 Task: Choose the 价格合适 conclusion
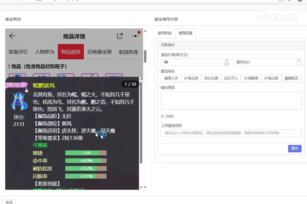click(x=191, y=78)
